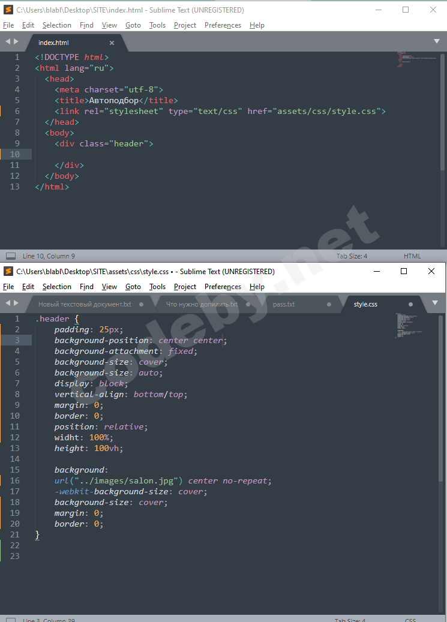Open Project menu in style.css window

coord(185,286)
